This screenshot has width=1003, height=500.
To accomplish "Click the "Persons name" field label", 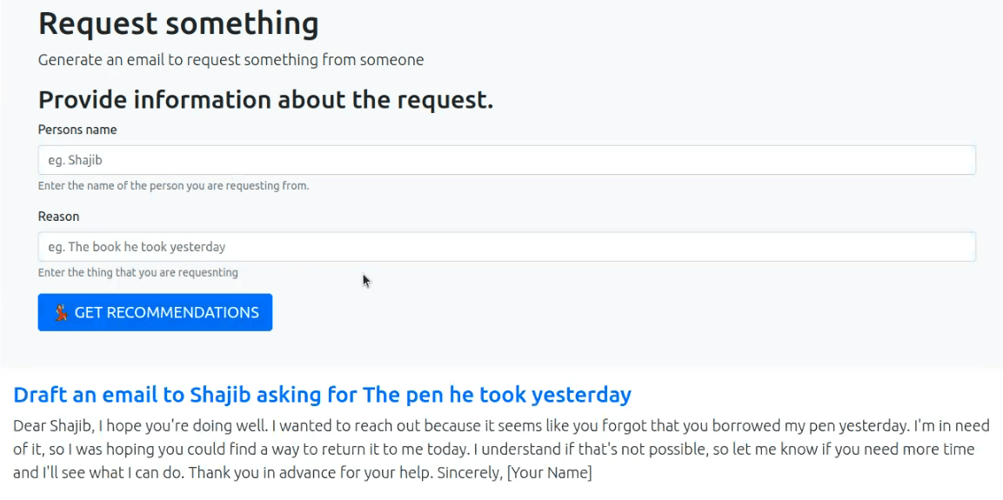I will pyautogui.click(x=77, y=130).
